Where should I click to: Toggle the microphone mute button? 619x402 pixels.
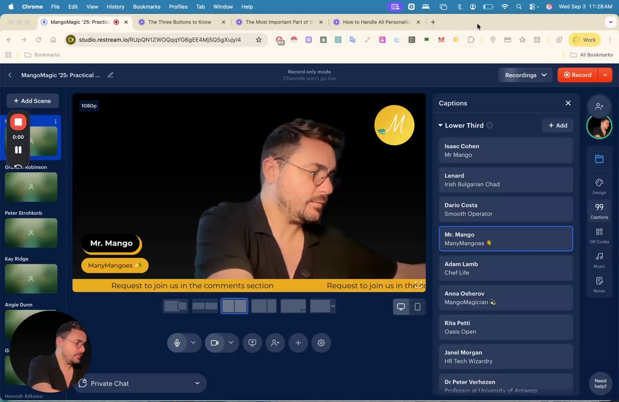click(177, 342)
